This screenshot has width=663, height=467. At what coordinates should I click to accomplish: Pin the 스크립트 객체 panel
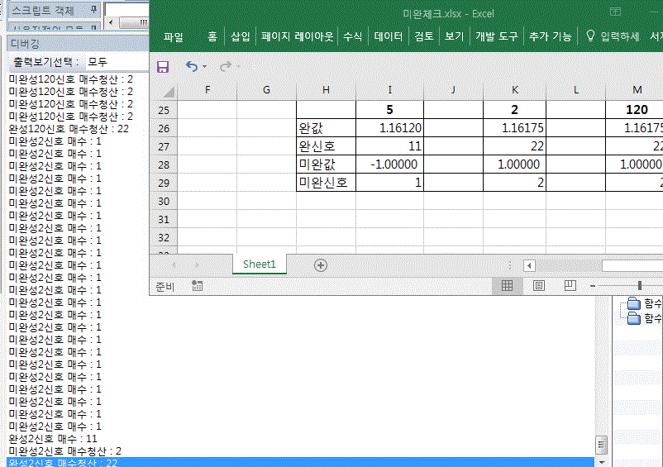[93, 10]
